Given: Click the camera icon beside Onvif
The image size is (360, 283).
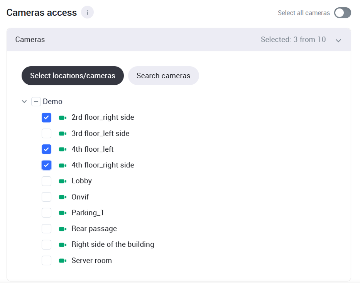Looking at the screenshot, I should click(x=63, y=197).
